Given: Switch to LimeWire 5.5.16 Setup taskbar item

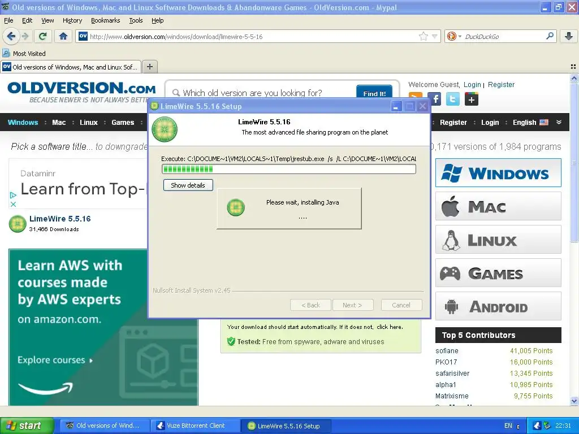Looking at the screenshot, I should click(x=287, y=426).
